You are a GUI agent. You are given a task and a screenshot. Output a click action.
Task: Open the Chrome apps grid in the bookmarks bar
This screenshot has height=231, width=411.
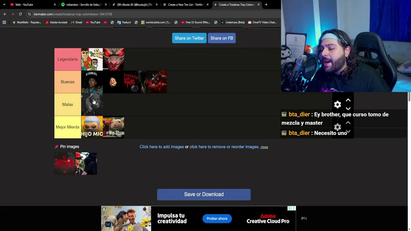pyautogui.click(x=4, y=22)
